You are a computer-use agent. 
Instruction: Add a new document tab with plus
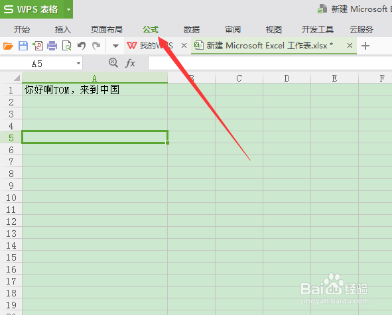click(x=365, y=46)
